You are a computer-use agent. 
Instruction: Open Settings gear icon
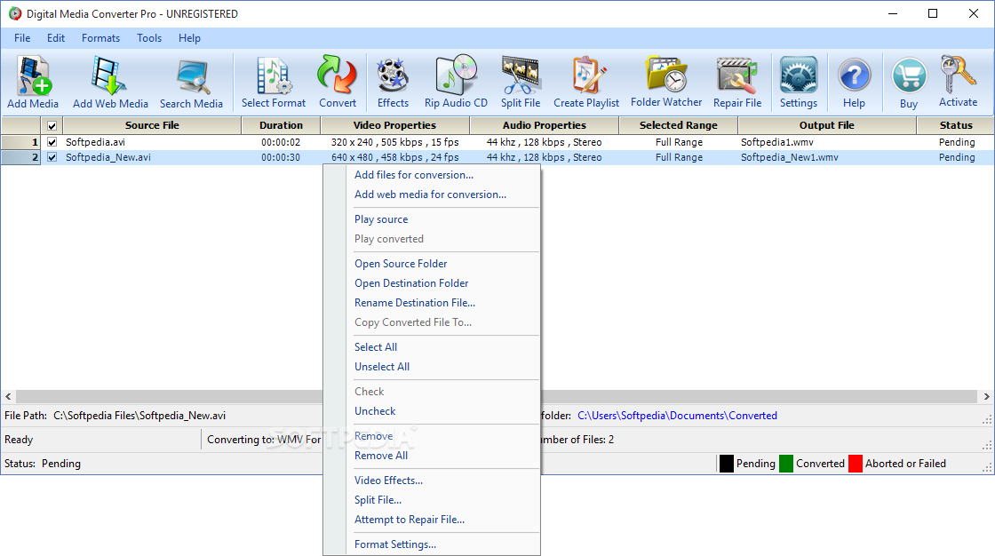click(x=799, y=83)
